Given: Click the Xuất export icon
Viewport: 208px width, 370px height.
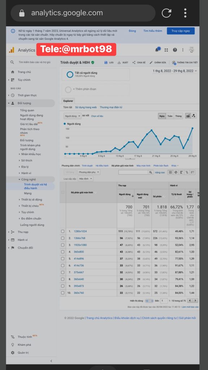Looking at the screenshot, I should click(119, 63).
